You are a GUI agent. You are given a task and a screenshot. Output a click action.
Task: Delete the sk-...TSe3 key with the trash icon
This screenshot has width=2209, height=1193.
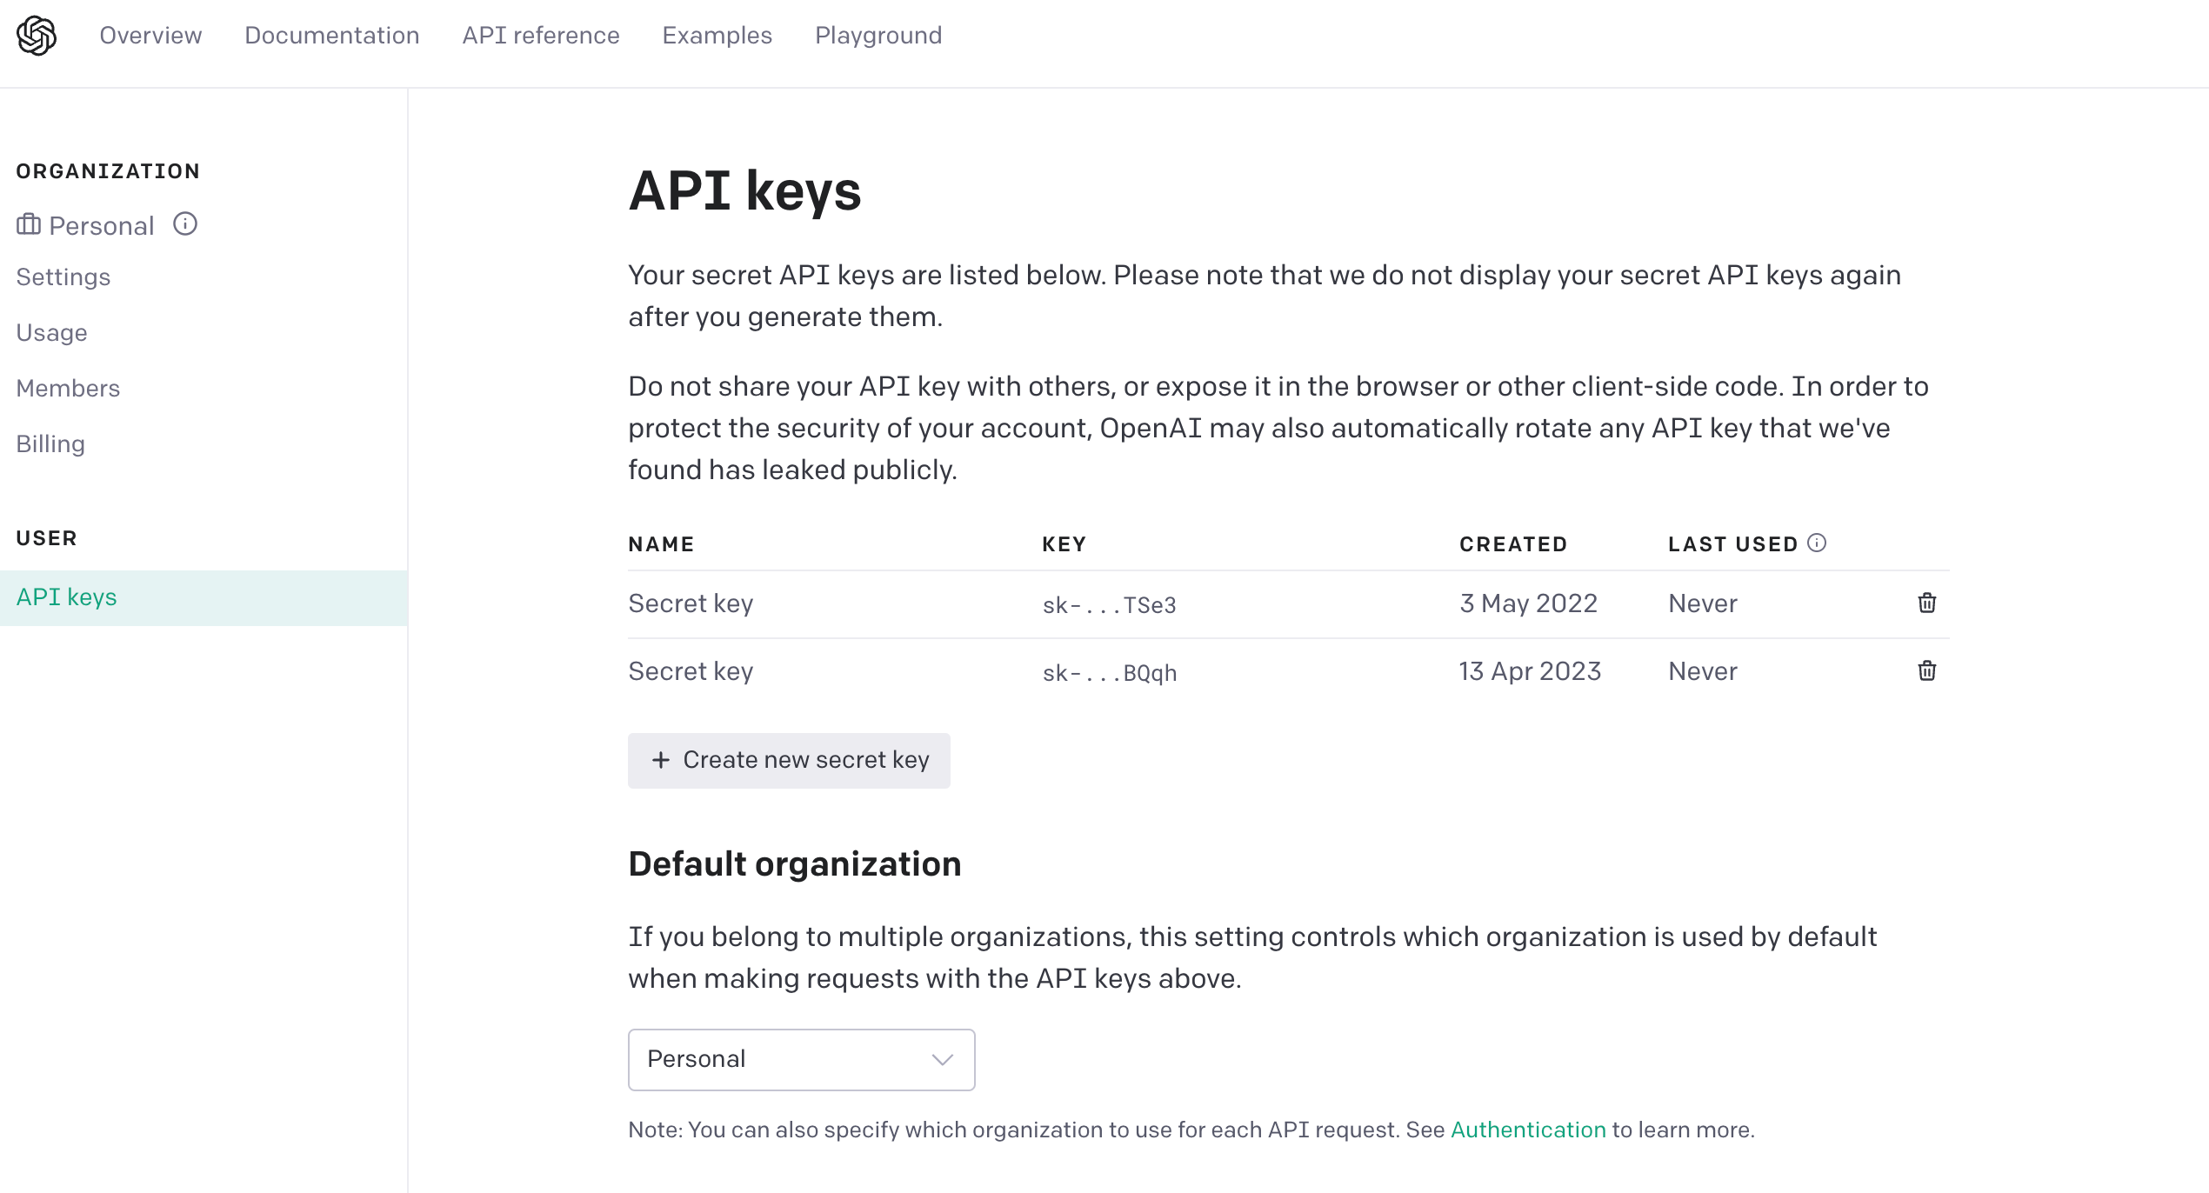(1926, 603)
